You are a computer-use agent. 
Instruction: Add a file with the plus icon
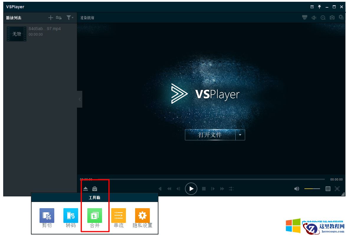(50, 18)
